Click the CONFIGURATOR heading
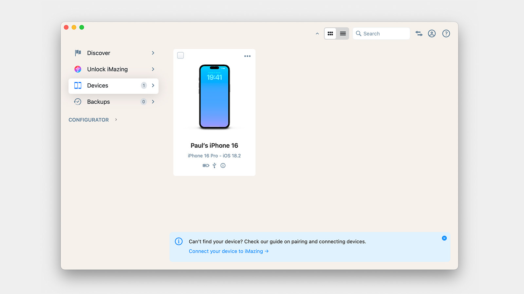The image size is (524, 294). point(88,120)
